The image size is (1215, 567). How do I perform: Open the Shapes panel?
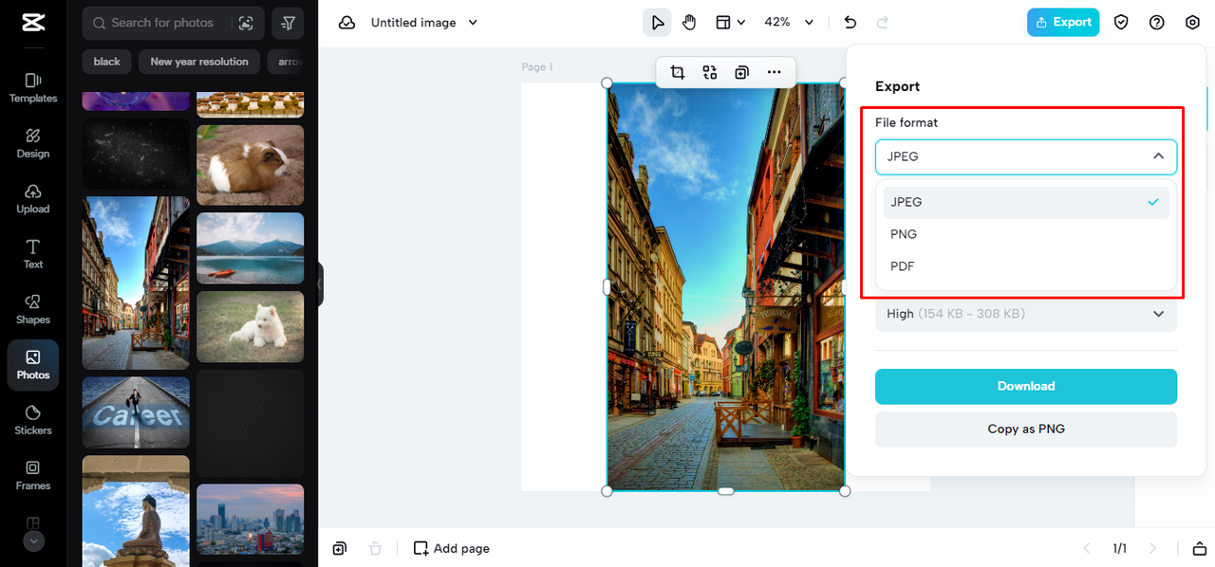click(33, 309)
